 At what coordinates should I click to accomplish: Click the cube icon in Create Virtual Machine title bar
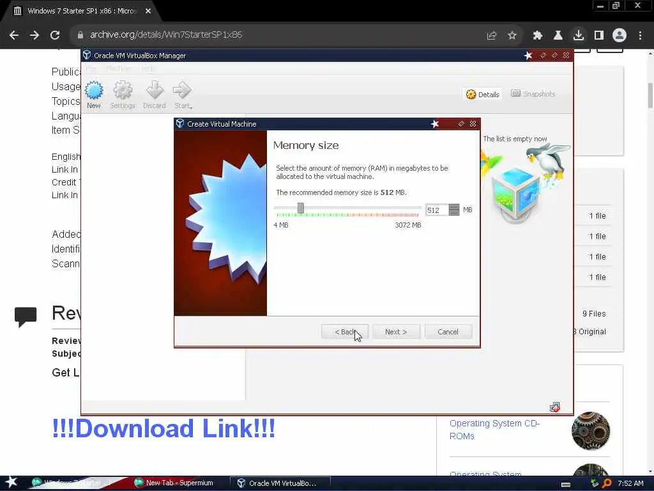click(179, 123)
